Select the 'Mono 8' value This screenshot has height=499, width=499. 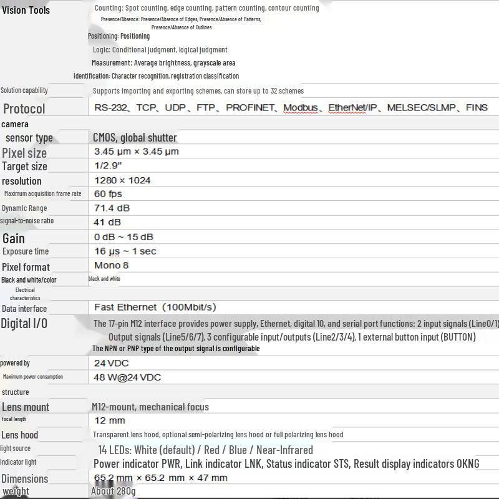click(112, 266)
